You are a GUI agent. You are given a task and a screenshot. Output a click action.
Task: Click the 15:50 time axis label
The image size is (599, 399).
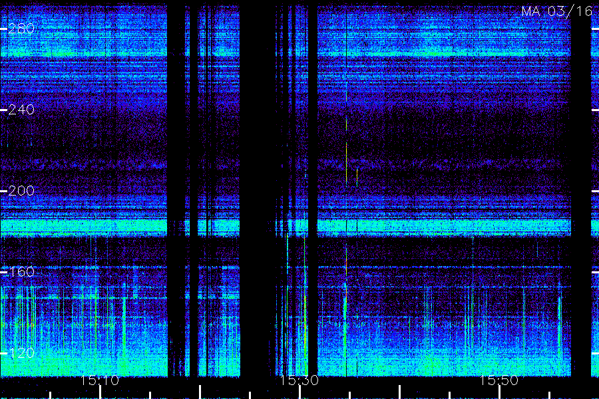(x=499, y=380)
